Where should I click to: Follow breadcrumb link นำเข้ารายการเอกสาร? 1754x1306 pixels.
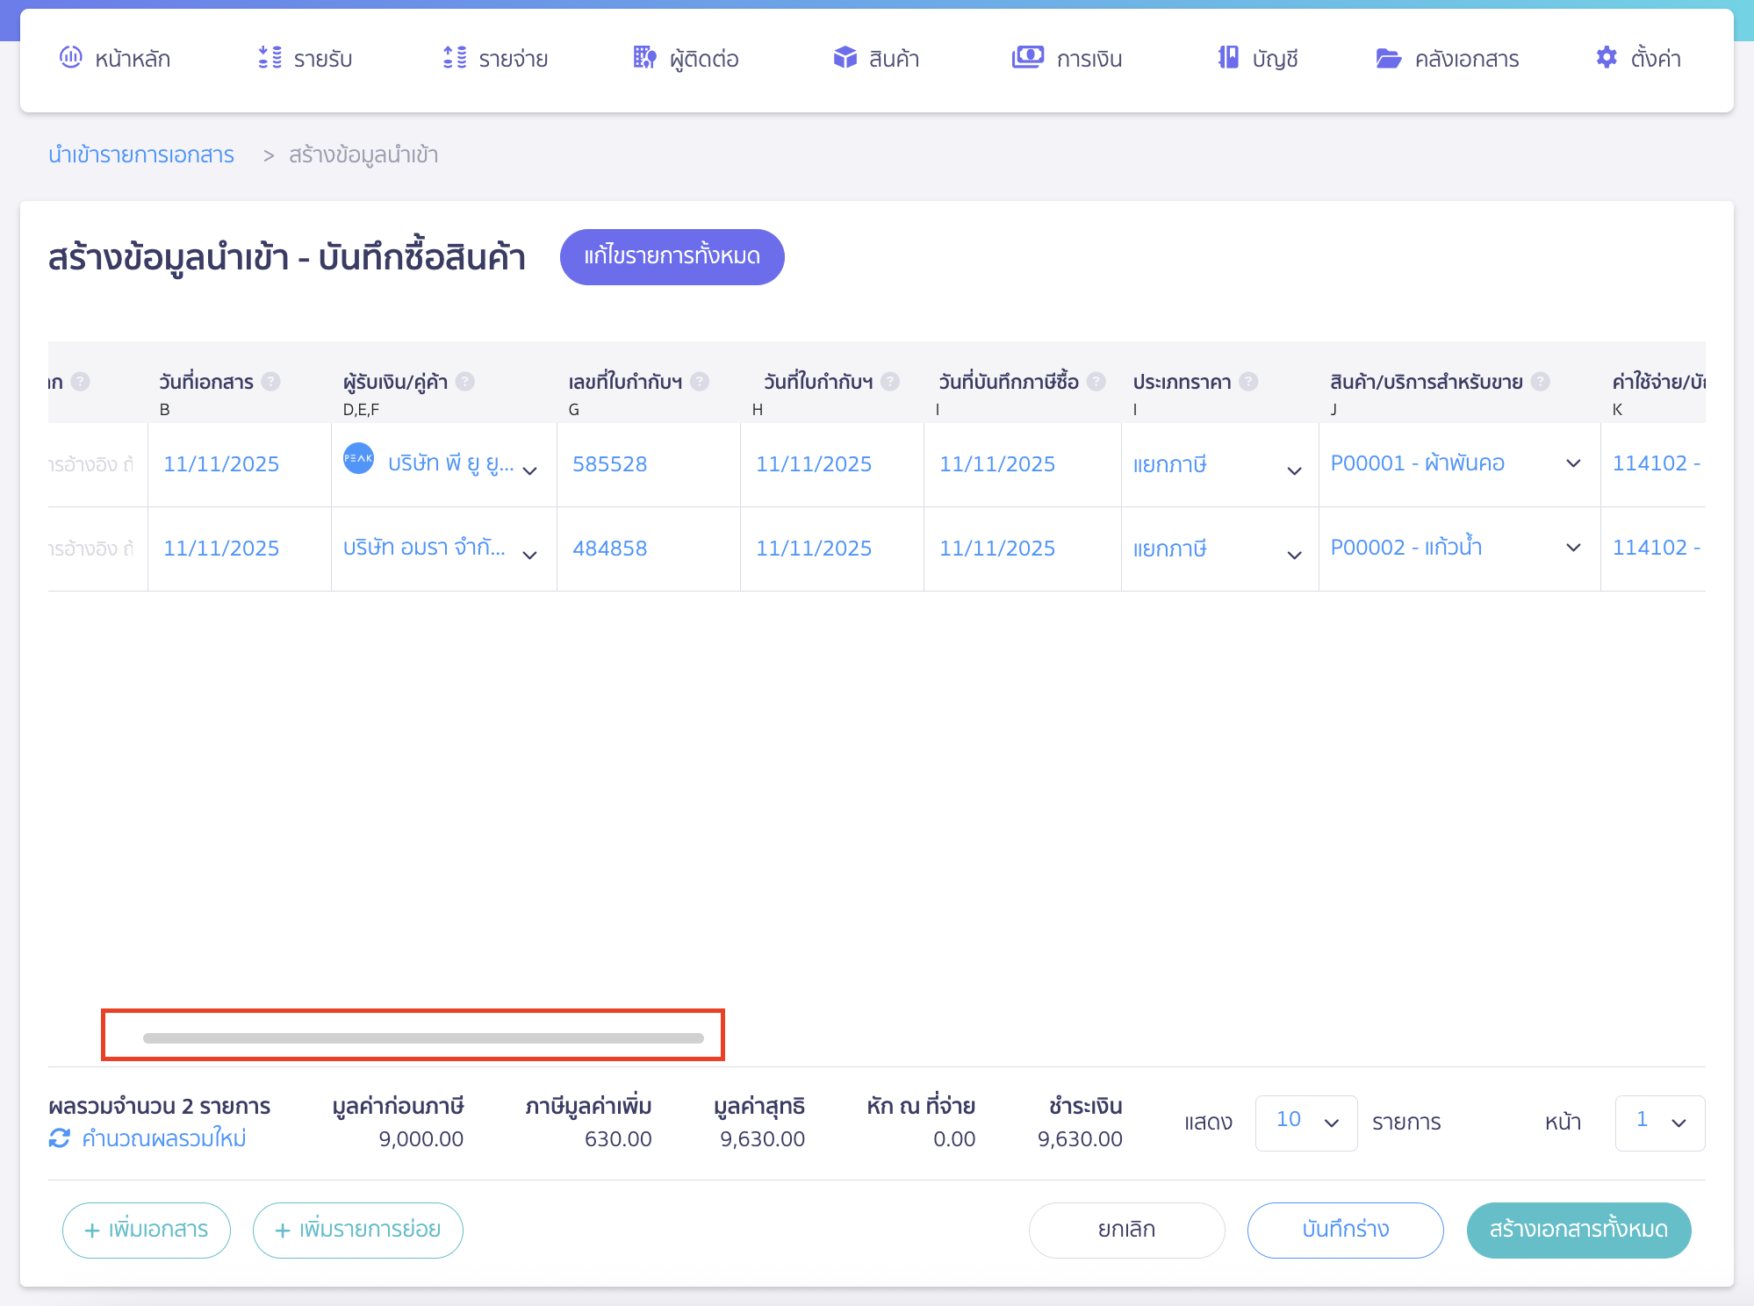coord(142,154)
